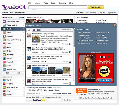This screenshot has width=120, height=105.
Task: Open the Finance icon in sidebar
Action: (x=4, y=40)
